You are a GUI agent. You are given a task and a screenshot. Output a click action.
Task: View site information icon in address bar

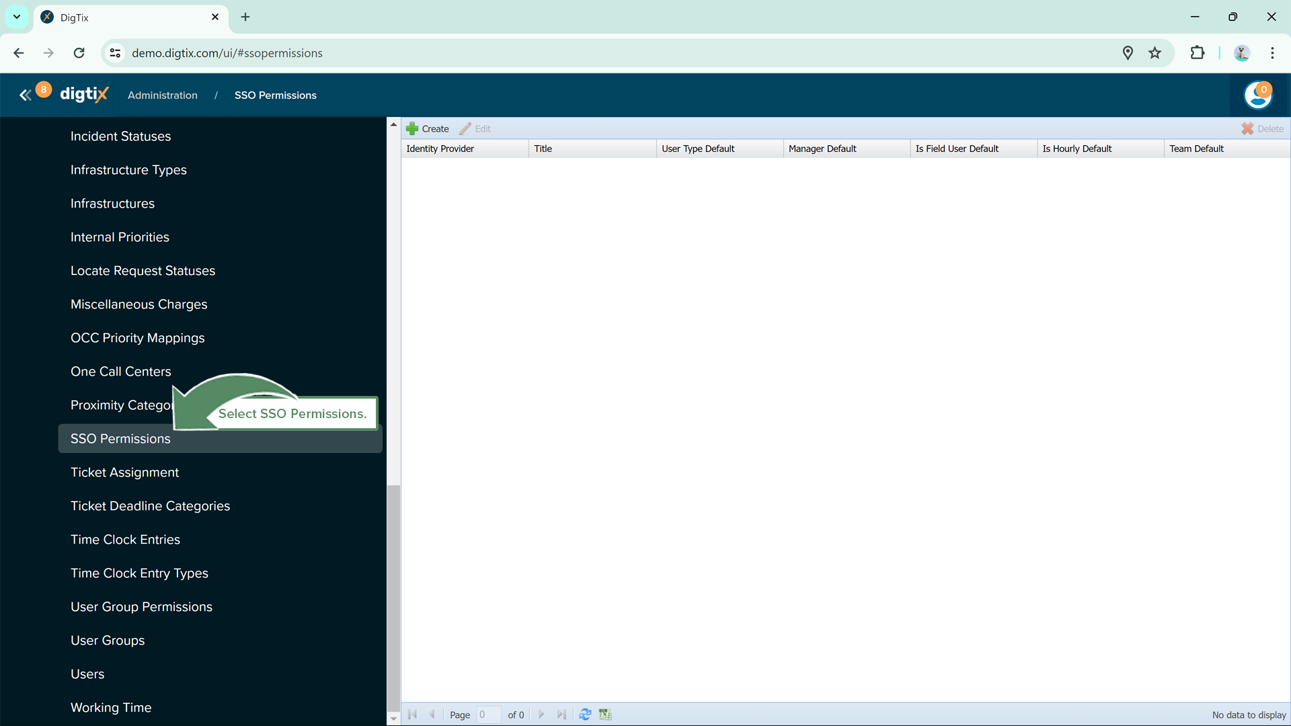click(x=116, y=53)
